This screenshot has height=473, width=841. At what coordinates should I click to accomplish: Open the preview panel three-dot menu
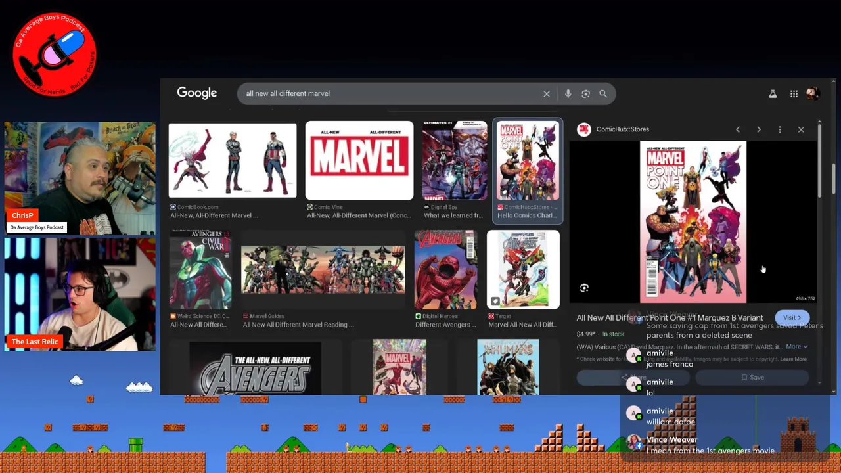(780, 129)
